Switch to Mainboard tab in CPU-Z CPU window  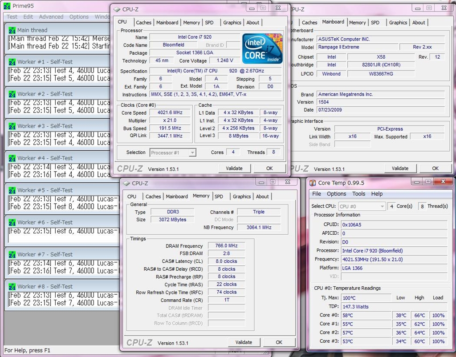(x=167, y=23)
